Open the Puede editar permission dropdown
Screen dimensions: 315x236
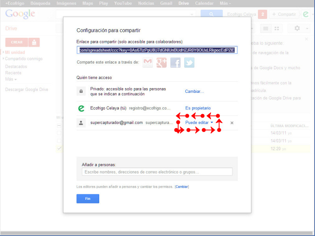199,123
